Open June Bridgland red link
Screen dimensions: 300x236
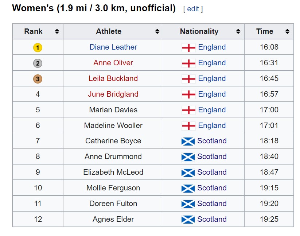(x=113, y=94)
